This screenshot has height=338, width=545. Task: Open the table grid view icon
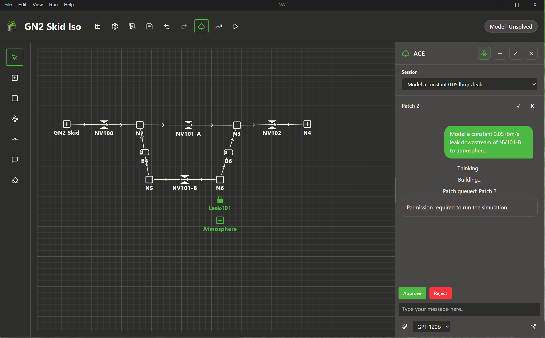[x=98, y=26]
